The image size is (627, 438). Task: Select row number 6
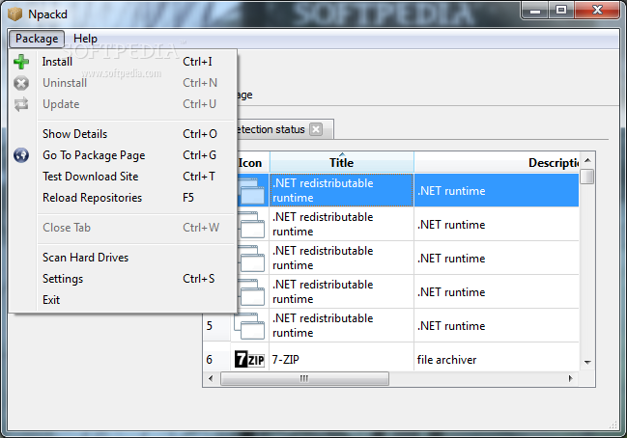coord(216,359)
